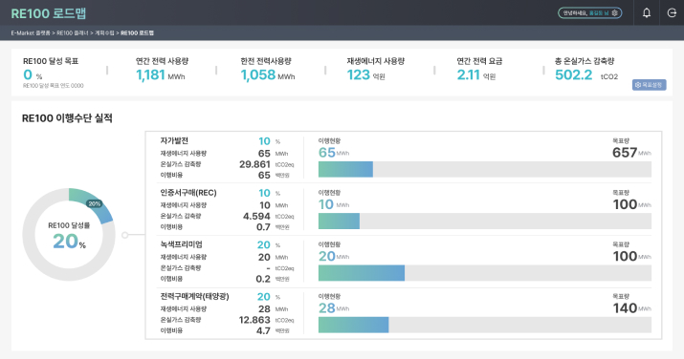Select RE100 로드맵 breadcrumb item
The width and height of the screenshot is (684, 359).
coord(138,33)
